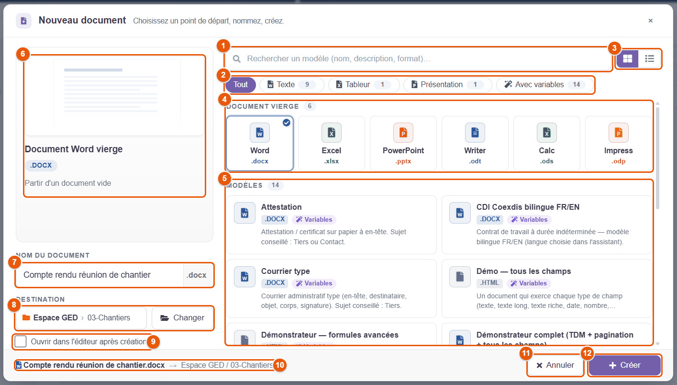
Task: Select the blank Word .docx card
Action: pyautogui.click(x=260, y=143)
